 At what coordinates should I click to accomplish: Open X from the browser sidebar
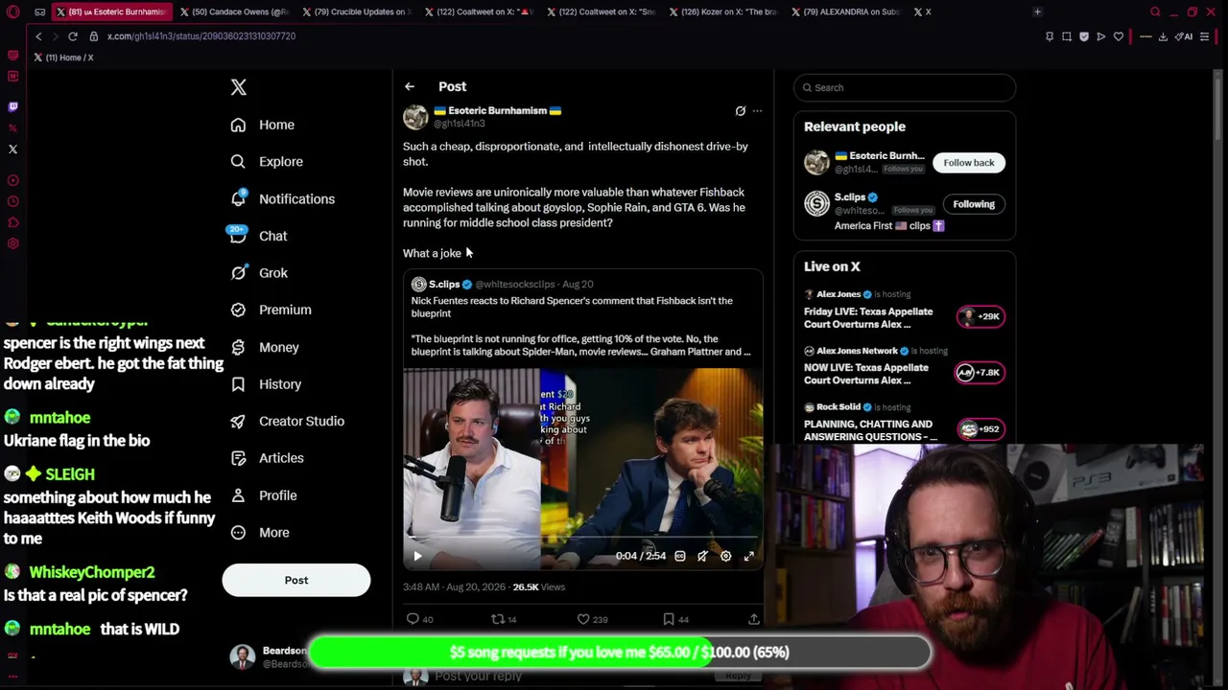12,149
